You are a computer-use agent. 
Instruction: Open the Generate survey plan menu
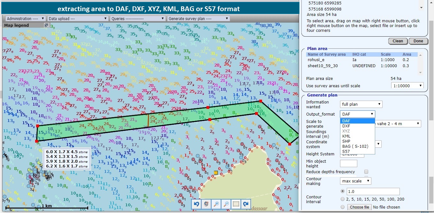point(199,18)
